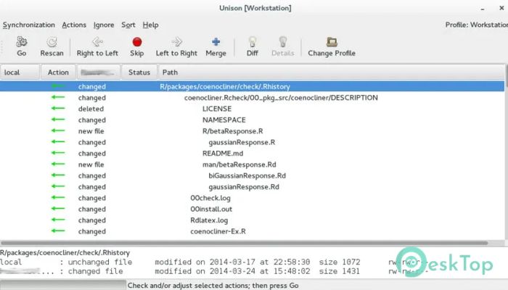Click green arrow in DESCRIPTION row

tap(58, 97)
